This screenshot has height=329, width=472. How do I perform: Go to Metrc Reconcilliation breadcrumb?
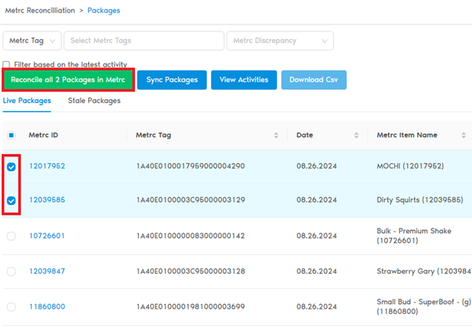(40, 11)
